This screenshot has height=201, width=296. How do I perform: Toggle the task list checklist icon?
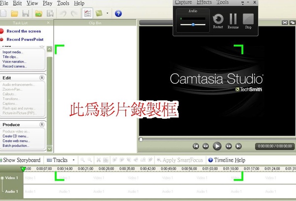coord(87,13)
